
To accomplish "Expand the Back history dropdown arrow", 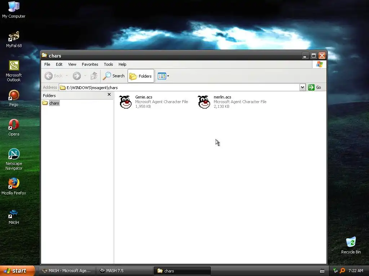I will tap(67, 76).
